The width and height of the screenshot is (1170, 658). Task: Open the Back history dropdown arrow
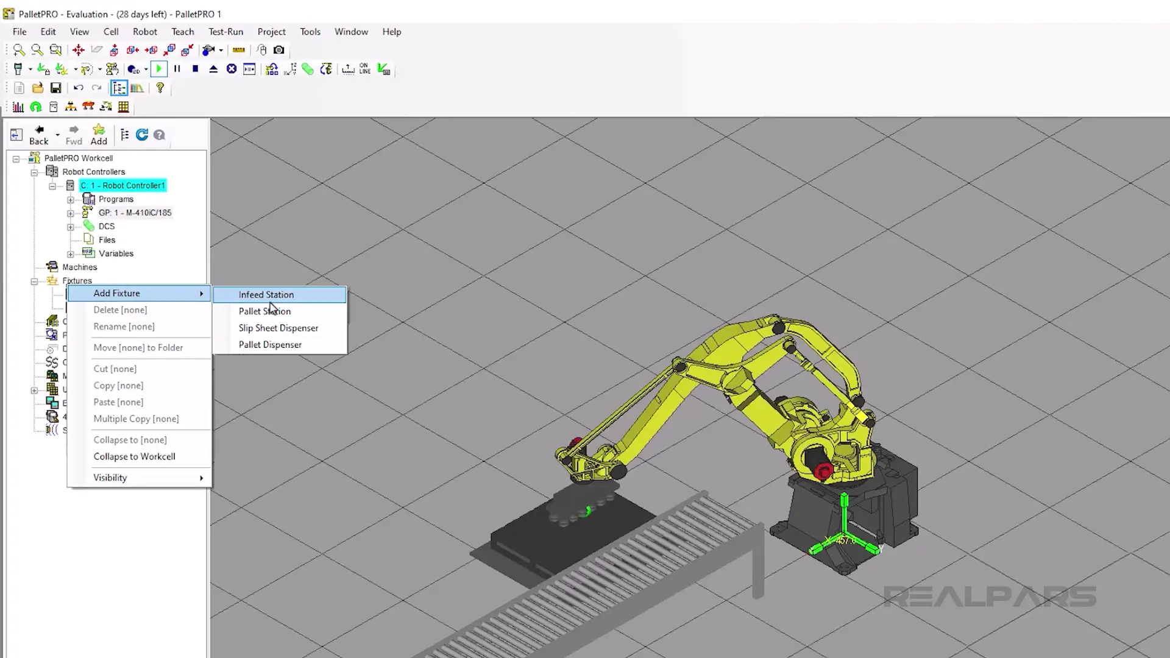point(57,135)
